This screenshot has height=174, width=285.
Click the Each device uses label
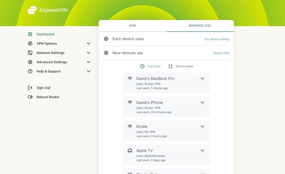128,39
